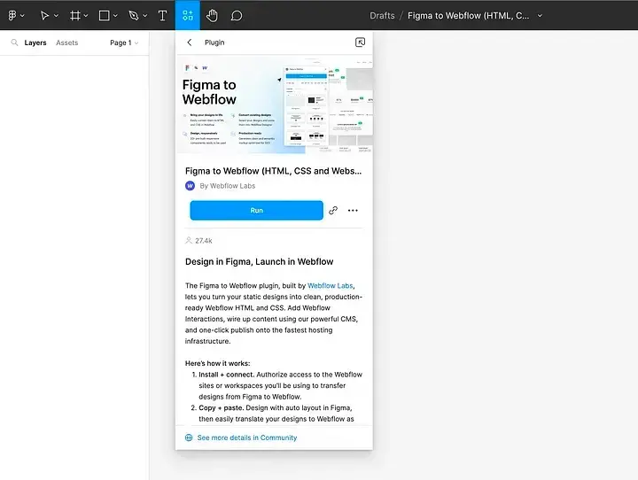Image resolution: width=638 pixels, height=480 pixels.
Task: Click the text Here's how it works:
Action: [x=218, y=363]
